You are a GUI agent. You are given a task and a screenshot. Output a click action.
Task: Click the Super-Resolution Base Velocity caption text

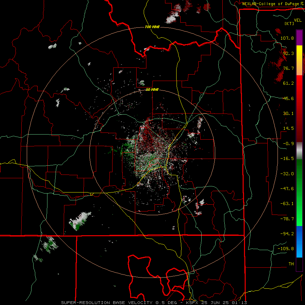click(x=154, y=303)
